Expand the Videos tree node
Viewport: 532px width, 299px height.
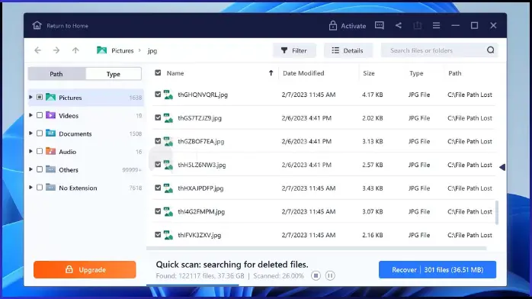coord(30,115)
